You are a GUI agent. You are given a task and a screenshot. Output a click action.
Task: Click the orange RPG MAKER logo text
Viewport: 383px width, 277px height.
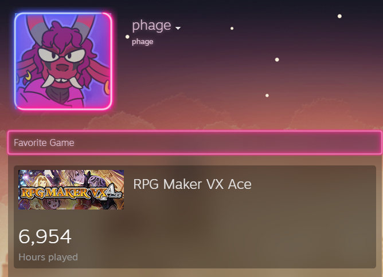pyautogui.click(x=55, y=193)
